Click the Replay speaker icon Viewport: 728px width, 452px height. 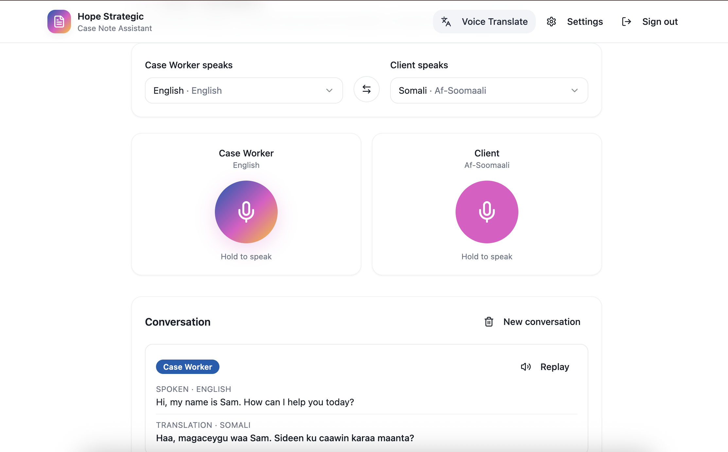pyautogui.click(x=526, y=367)
